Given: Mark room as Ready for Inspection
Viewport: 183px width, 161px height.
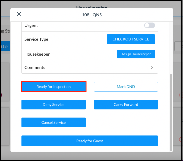Looking at the screenshot, I should (53, 87).
